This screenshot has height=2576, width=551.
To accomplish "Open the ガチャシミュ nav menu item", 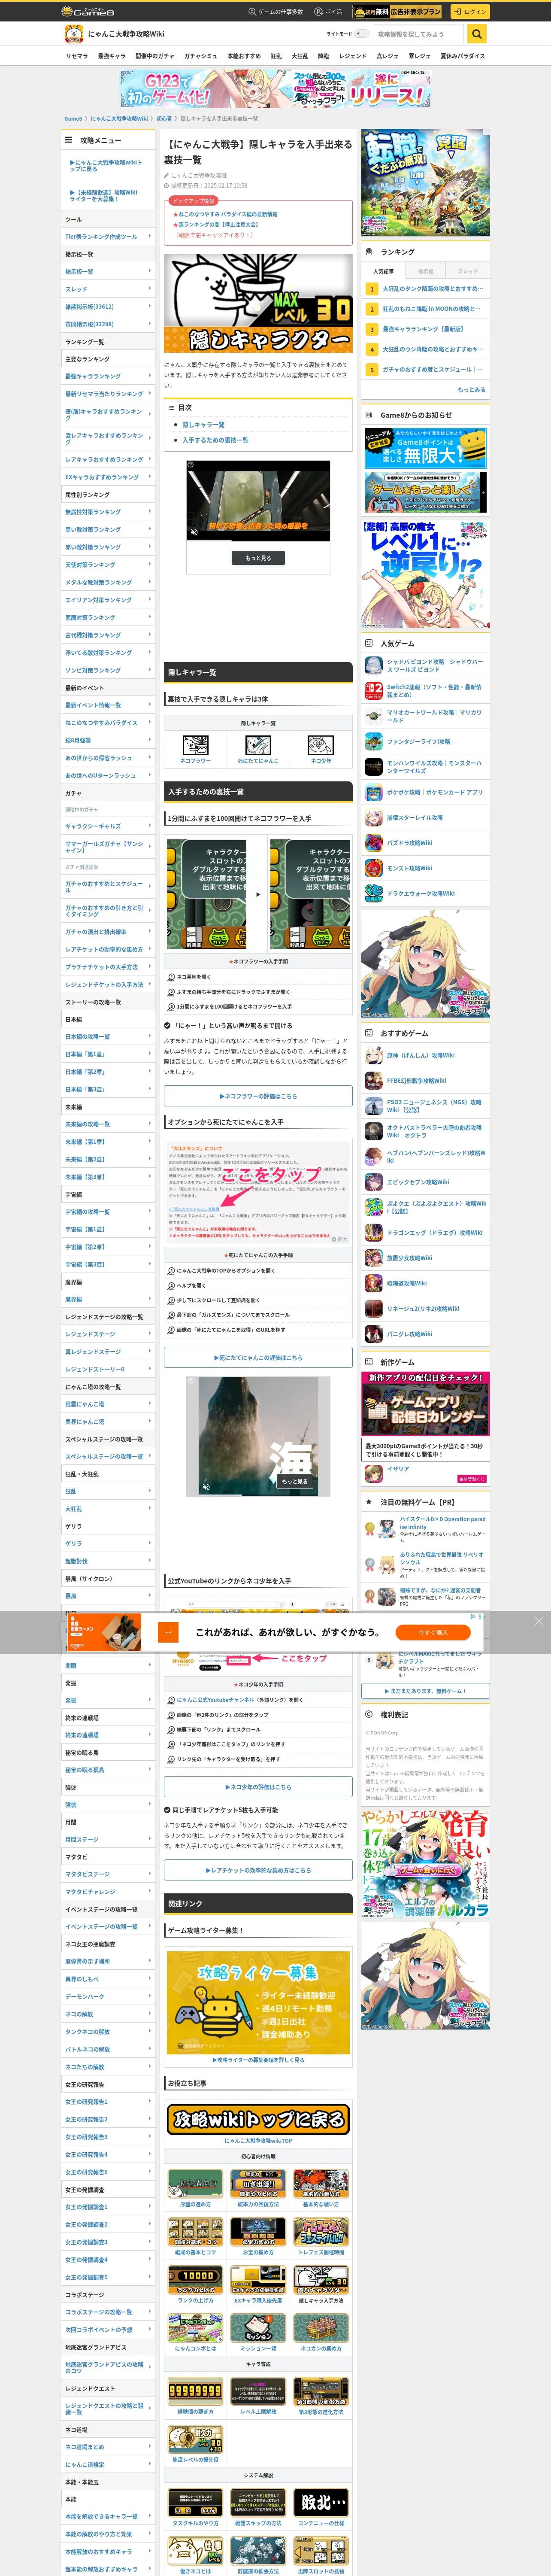I will (x=200, y=56).
